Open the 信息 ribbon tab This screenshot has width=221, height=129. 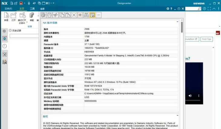tap(42, 9)
